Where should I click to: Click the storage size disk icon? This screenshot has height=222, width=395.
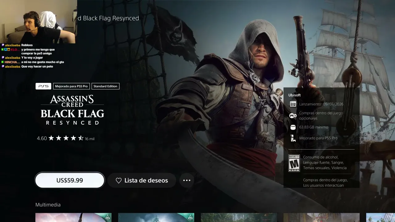coord(293,127)
